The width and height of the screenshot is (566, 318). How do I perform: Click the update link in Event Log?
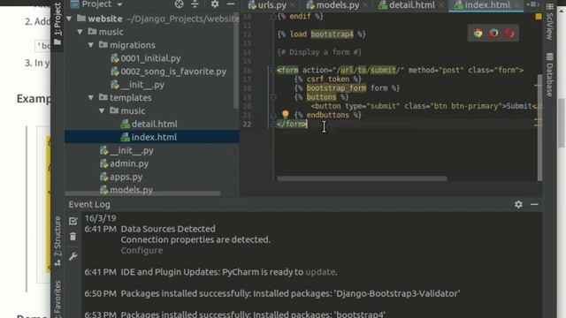click(x=320, y=272)
